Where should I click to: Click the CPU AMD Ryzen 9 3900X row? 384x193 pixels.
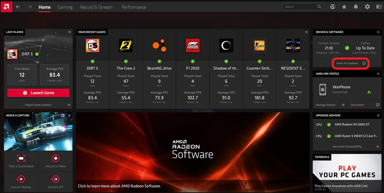pos(347,136)
